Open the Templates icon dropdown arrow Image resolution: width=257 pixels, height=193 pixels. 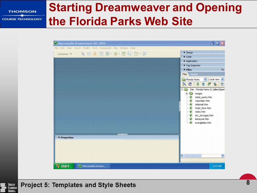click(x=140, y=54)
